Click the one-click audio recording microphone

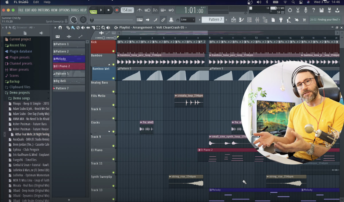point(306,10)
